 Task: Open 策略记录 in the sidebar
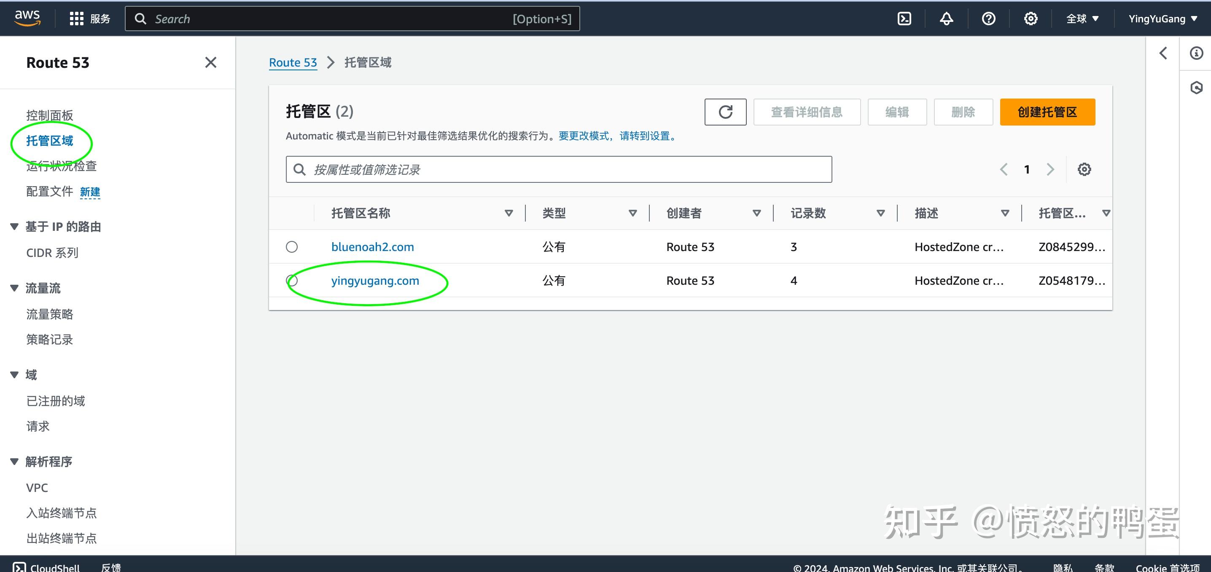click(49, 339)
